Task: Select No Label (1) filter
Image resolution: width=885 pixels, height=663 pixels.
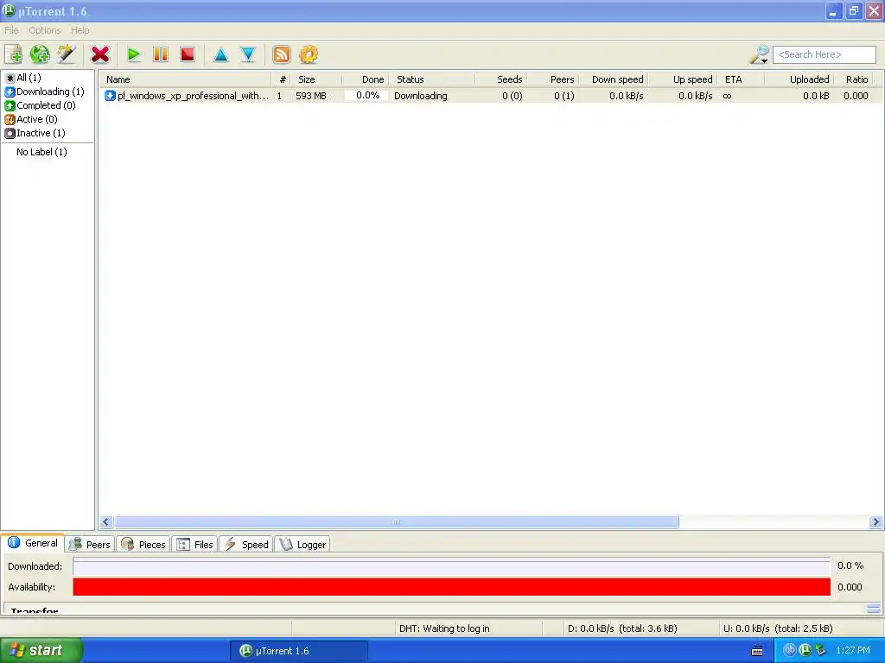Action: click(x=41, y=152)
